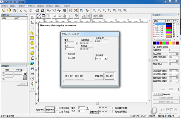Enable 选择加工 checkbox in the dialog
Image resolution: width=181 pixels, height=118 pixels.
click(x=65, y=58)
